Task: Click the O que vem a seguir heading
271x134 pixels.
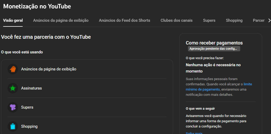Action: (x=200, y=109)
